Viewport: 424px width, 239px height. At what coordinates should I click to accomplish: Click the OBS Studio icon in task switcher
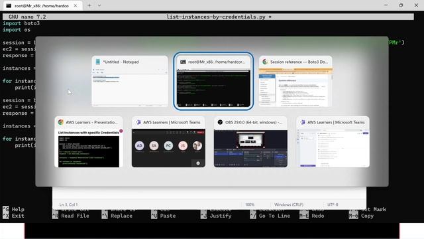click(x=220, y=122)
